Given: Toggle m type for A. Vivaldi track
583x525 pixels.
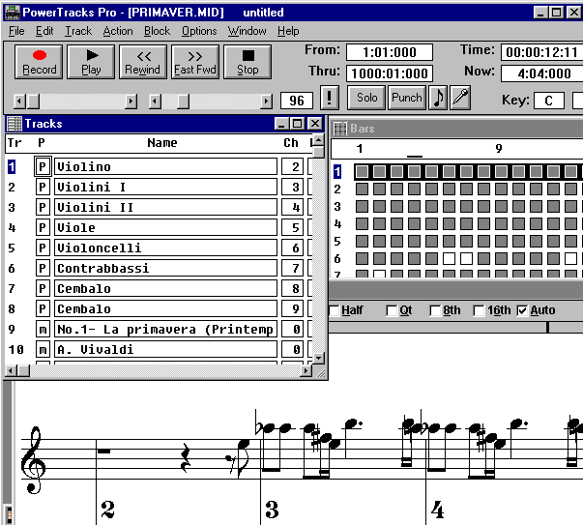Looking at the screenshot, I should point(43,349).
